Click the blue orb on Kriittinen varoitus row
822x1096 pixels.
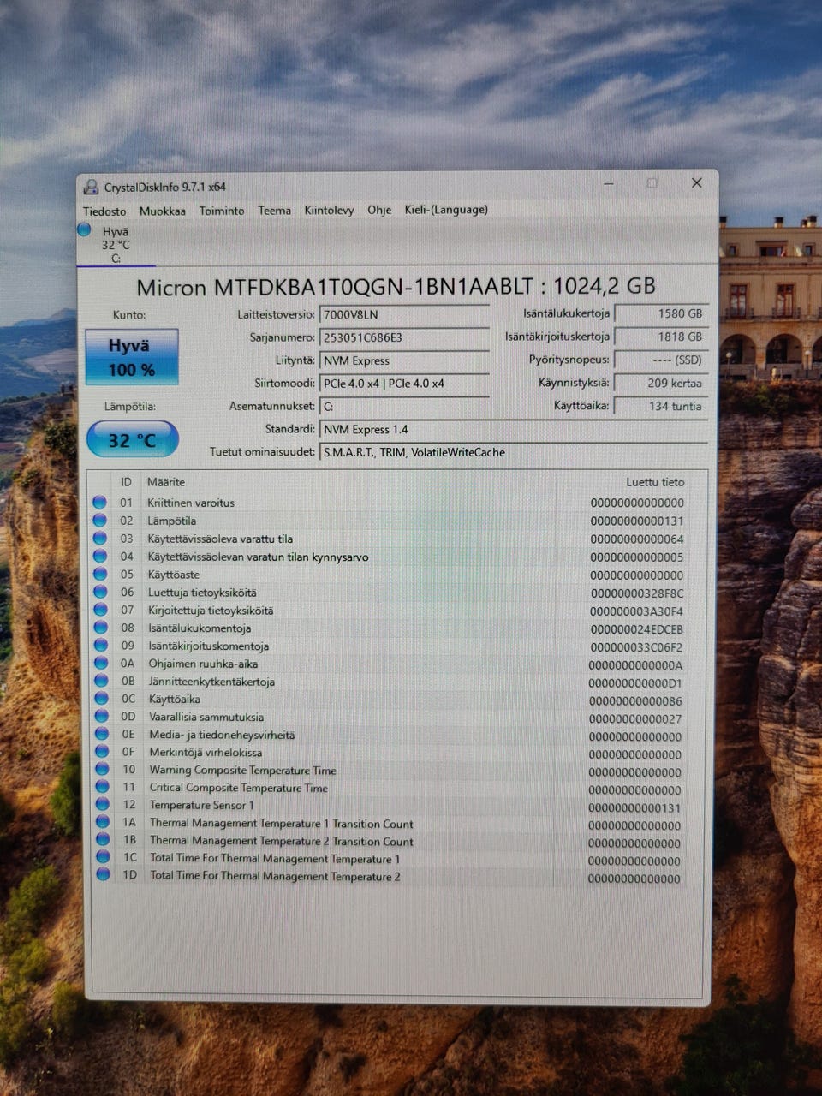(99, 503)
